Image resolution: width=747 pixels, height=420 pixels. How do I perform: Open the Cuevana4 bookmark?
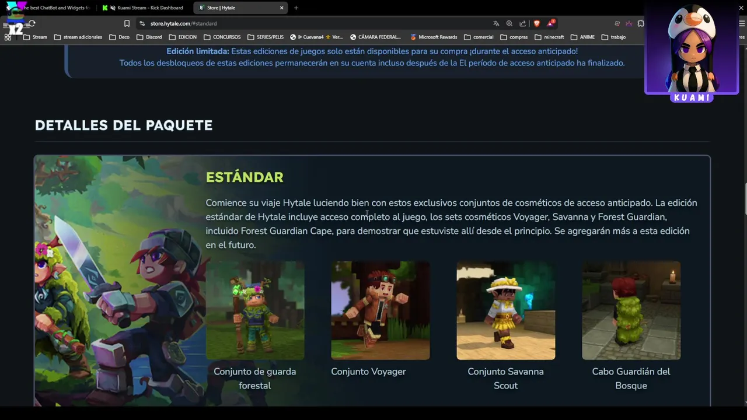pos(316,37)
